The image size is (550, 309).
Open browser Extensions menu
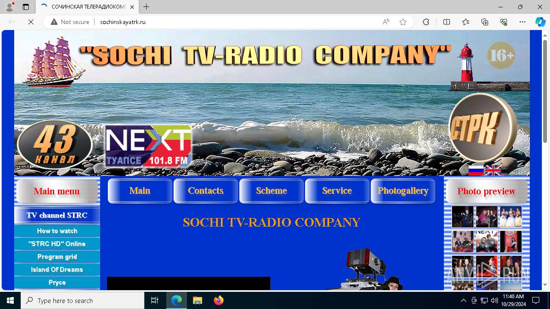click(x=426, y=22)
